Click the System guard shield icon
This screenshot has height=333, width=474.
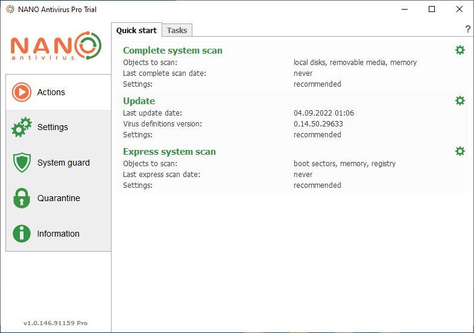22,163
